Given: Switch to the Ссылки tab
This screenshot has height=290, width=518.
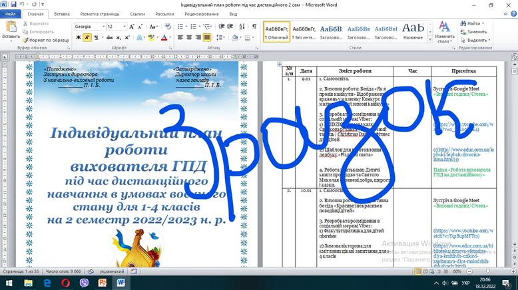Looking at the screenshot, I should [x=137, y=14].
